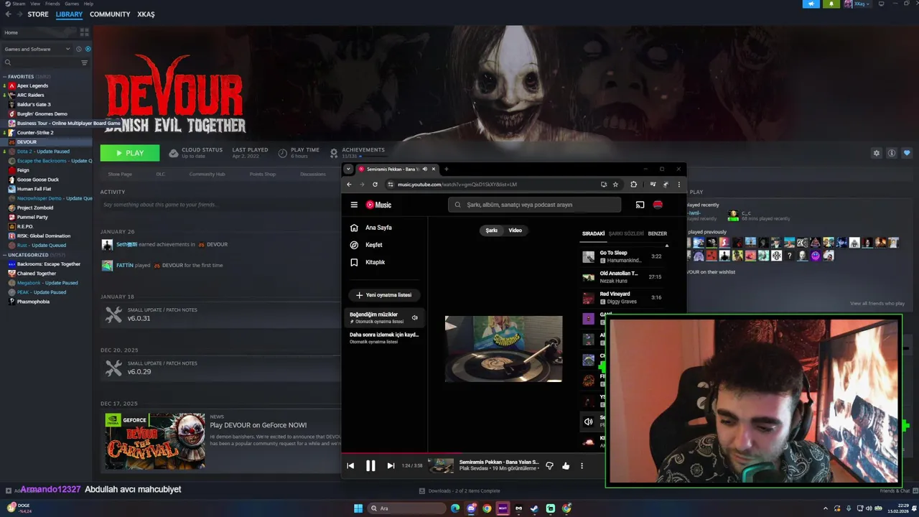Go back in Steam navigation
919x517 pixels.
pos(8,14)
